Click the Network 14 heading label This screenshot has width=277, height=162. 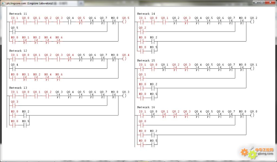pos(146,14)
